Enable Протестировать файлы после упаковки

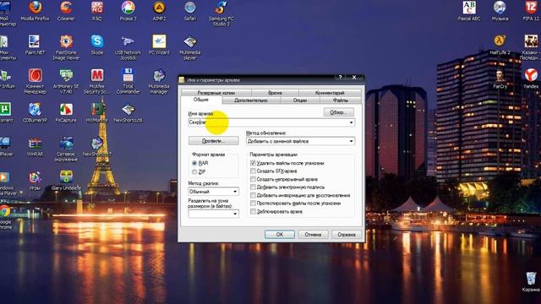click(253, 204)
